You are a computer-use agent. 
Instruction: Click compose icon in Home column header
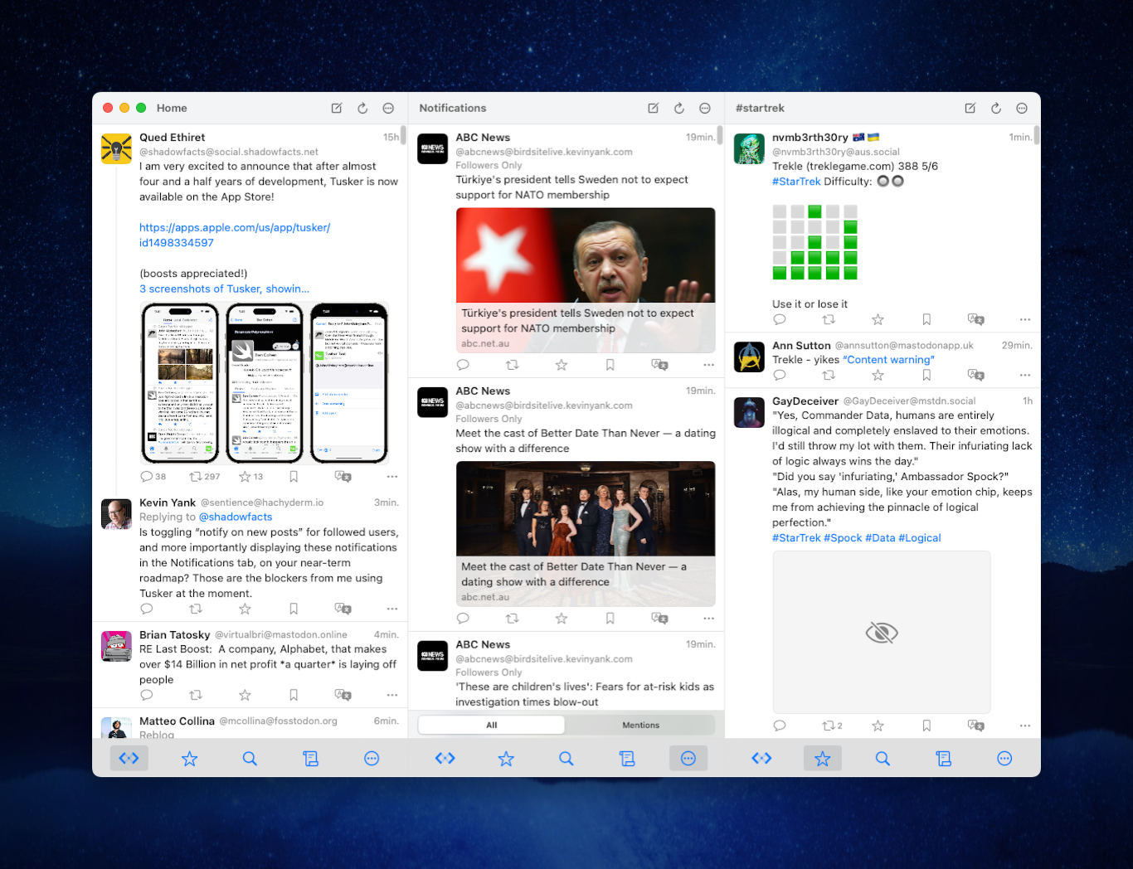[337, 108]
